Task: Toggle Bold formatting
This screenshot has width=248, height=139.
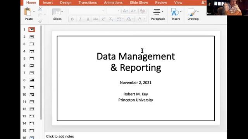Action: click(x=72, y=19)
